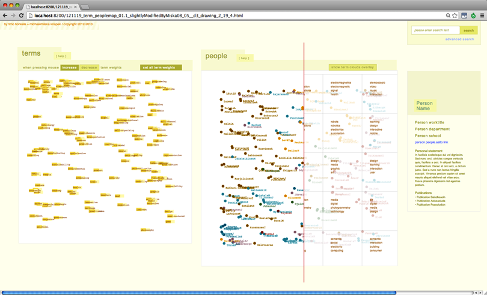Focus the 'please enter search text' field
This screenshot has width=487, height=295.
[435, 30]
